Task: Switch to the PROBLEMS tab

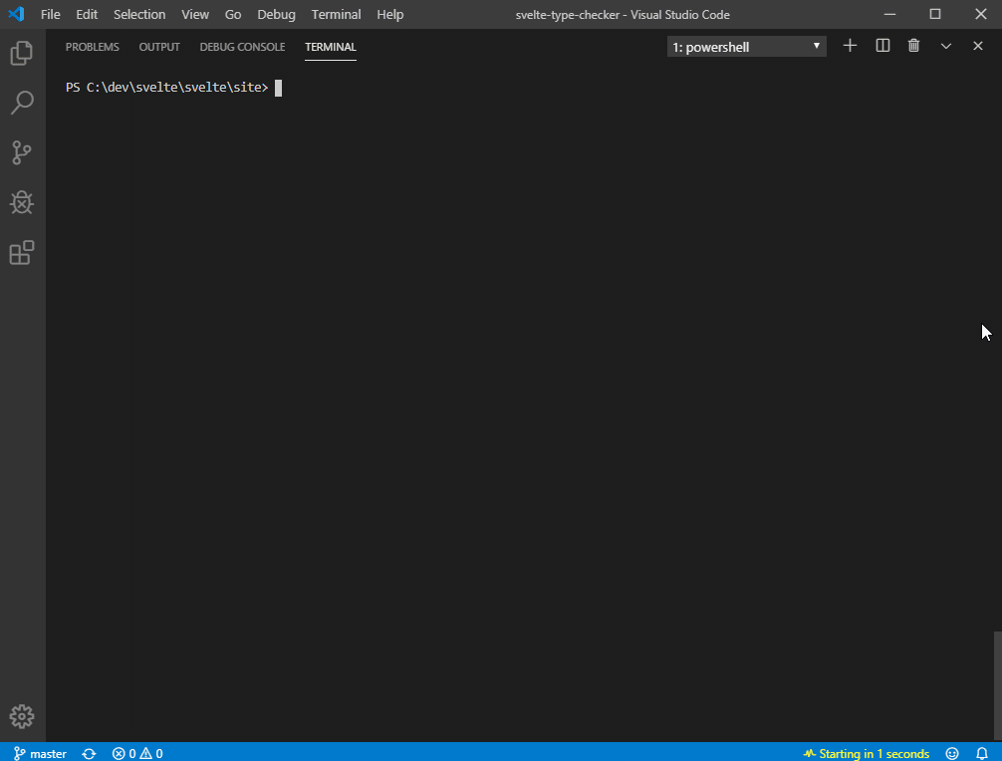Action: (x=92, y=46)
